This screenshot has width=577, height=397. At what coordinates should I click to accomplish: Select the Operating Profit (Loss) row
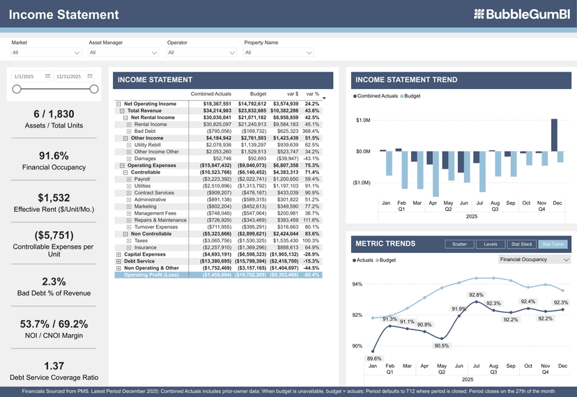[x=219, y=275]
